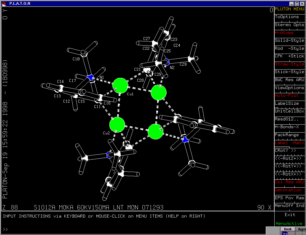Toggle Straw-Style rendering

289,64
